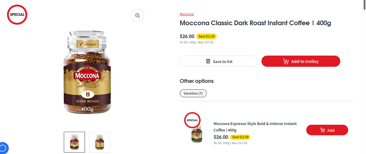Open the Moccona brand link

187,14
